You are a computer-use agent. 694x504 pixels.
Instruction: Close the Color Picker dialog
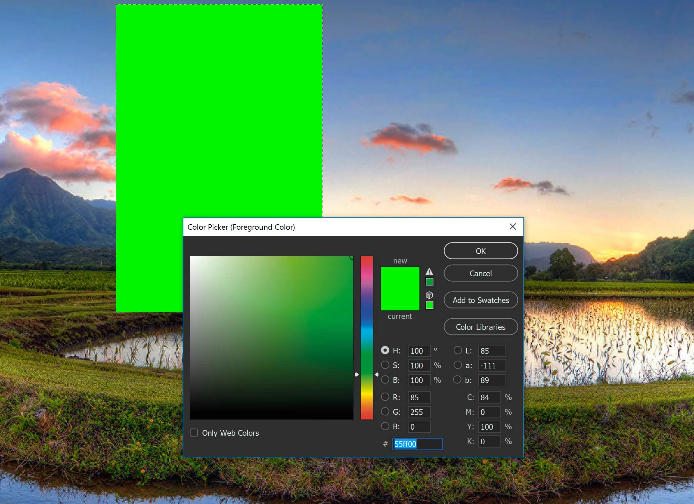tap(513, 226)
